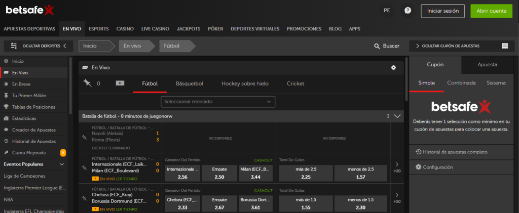The image size is (519, 213).
Task: Switch to Cricket tab
Action: [x=295, y=83]
